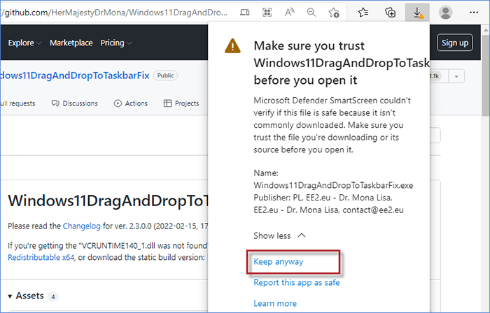Click the dropdown arrow beside 1.1k counter

(456, 76)
